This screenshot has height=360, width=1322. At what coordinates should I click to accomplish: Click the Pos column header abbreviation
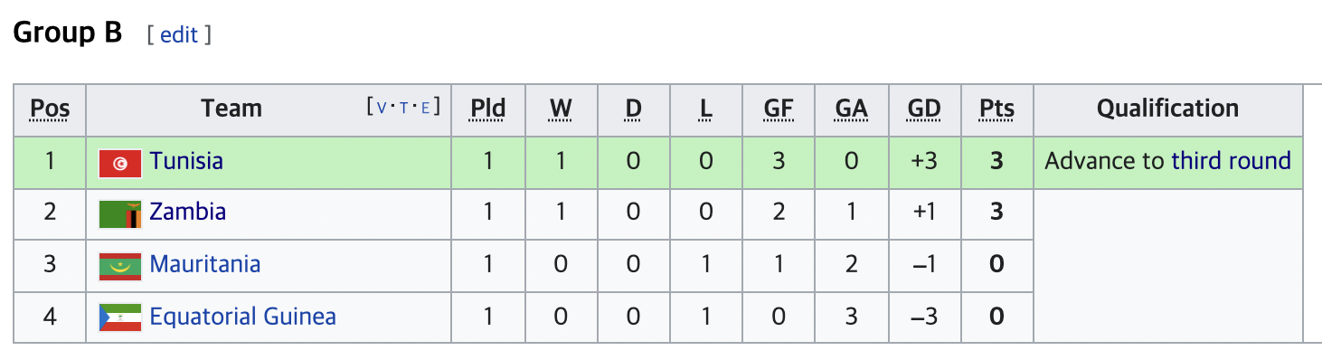[x=50, y=109]
